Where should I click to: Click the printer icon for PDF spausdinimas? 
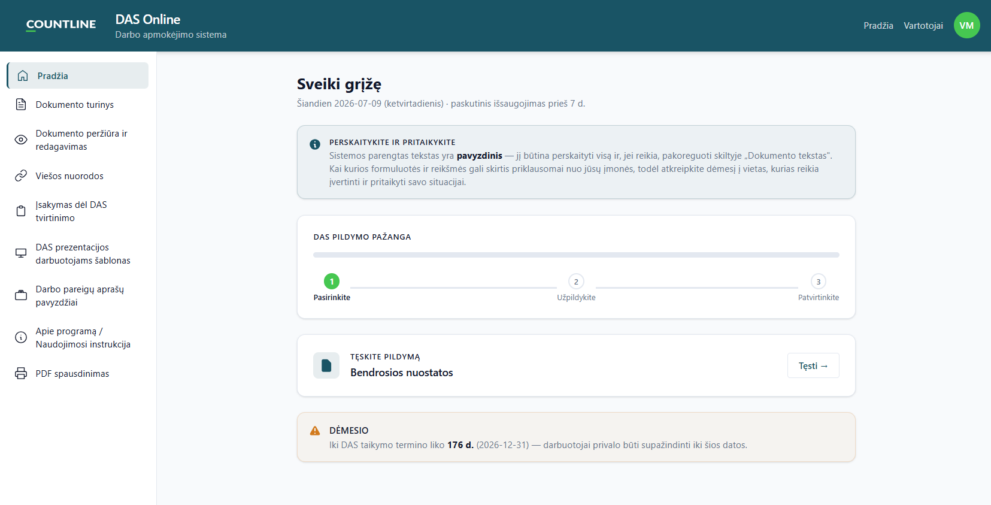click(x=21, y=373)
